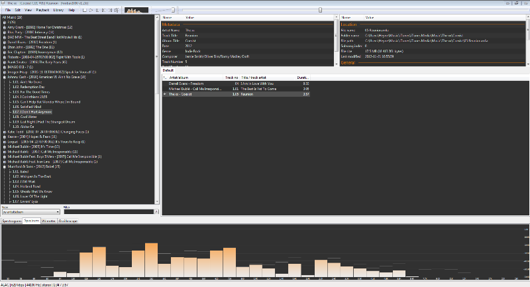530x287 pixels.
Task: Click the Stop playback button
Action: coord(85,11)
